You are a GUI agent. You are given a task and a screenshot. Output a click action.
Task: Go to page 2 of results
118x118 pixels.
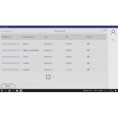(53, 77)
